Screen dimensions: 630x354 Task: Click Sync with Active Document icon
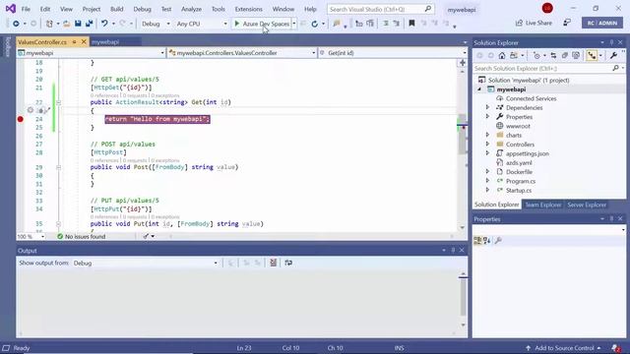pos(553,55)
